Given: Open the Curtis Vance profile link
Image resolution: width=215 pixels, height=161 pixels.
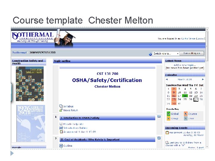Looking at the screenshot, I should click(188, 38).
